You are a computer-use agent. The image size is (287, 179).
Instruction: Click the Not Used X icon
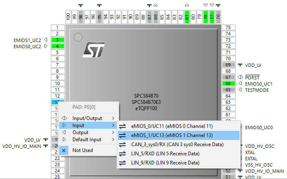(64, 150)
